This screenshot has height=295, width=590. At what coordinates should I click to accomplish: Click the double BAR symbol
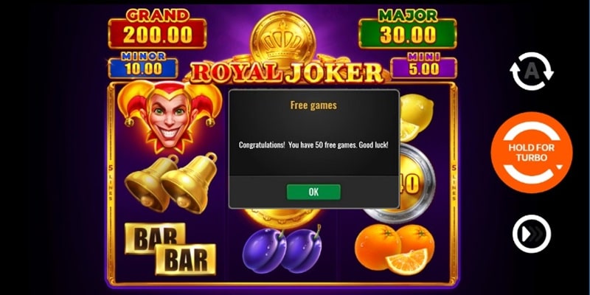[x=170, y=249]
